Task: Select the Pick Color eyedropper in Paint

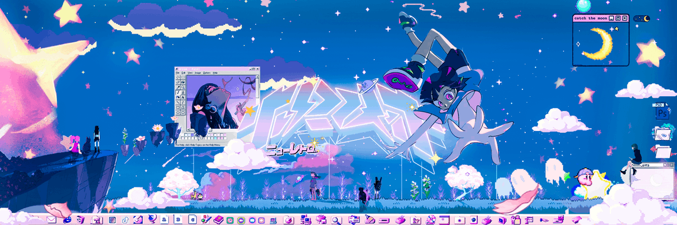Action: 178,87
